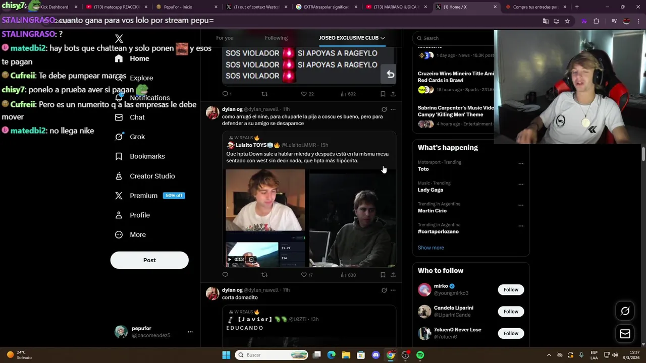Open more options for Toto trend

pos(521,163)
